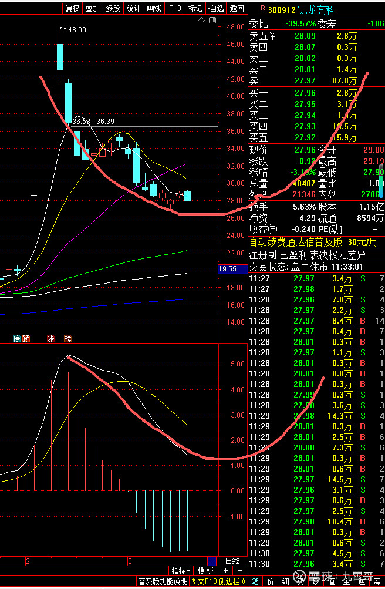
Task: Click the 榜 marker icon on chart
Action: click(67, 338)
